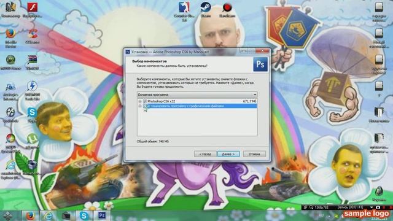Expand the Photoshop CS6 x32 tree node
393x221 pixels.
point(140,101)
